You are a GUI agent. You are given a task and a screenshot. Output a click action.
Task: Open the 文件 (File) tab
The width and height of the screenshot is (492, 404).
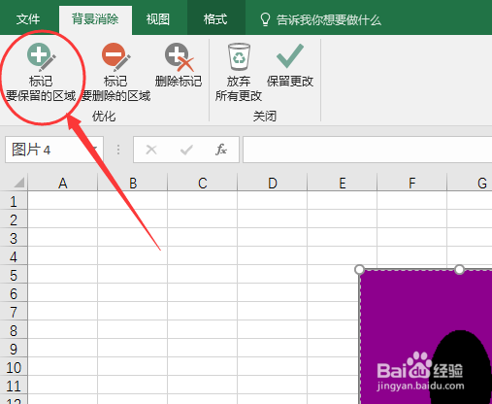coord(28,19)
